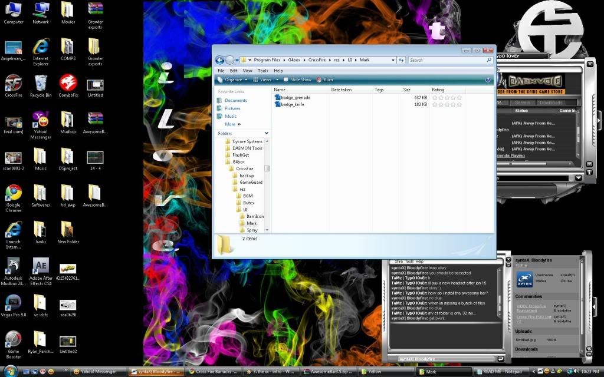This screenshot has width=604, height=377.
Task: Open the Tools menu in Explorer
Action: [x=262, y=71]
